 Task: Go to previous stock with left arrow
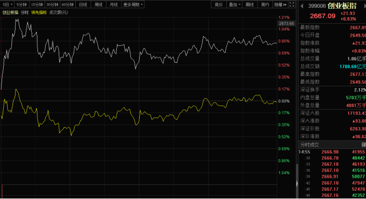pos(302,6)
